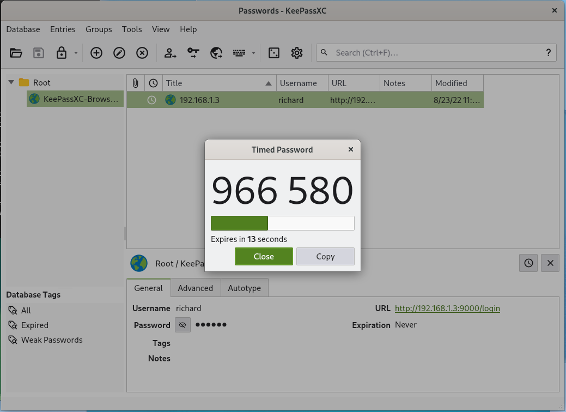Copy password to clipboard key icon
566x412 pixels.
tap(193, 53)
